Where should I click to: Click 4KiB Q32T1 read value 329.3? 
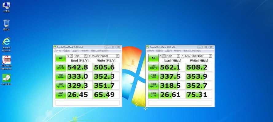point(80,85)
